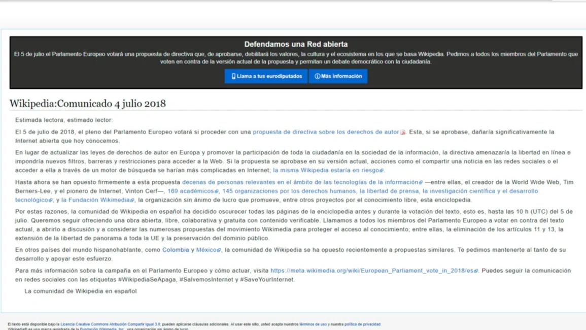Click the info icon on 'Más información'
586x330 pixels.
(x=317, y=76)
